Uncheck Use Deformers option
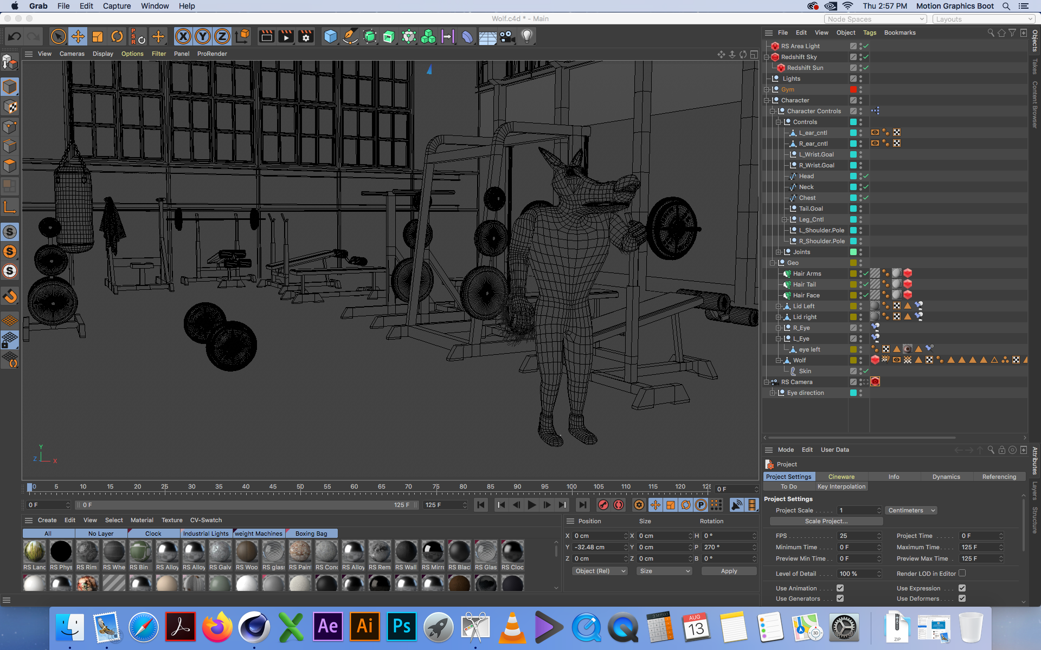The height and width of the screenshot is (650, 1041). point(962,599)
